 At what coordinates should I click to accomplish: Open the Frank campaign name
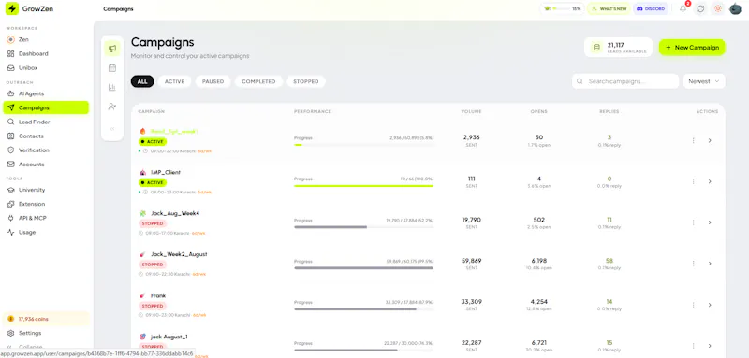[158, 295]
